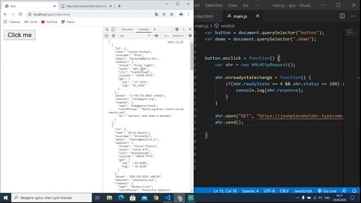Go back in Chrome
The width and height of the screenshot is (361, 203).
[5, 14]
